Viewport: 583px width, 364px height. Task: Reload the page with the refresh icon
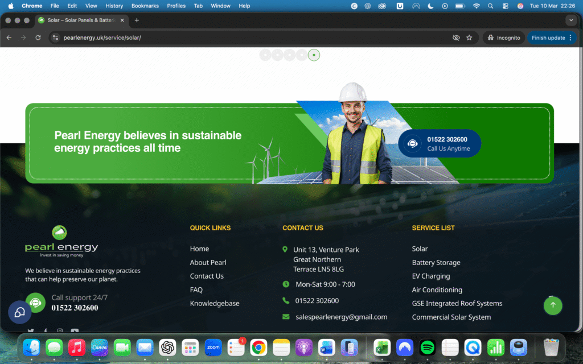pos(38,38)
